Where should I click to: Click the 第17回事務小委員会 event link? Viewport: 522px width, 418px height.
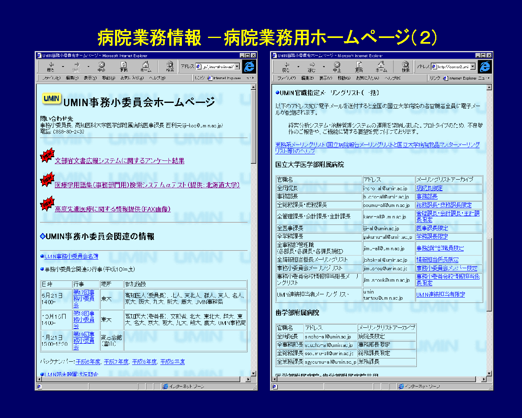(84, 298)
